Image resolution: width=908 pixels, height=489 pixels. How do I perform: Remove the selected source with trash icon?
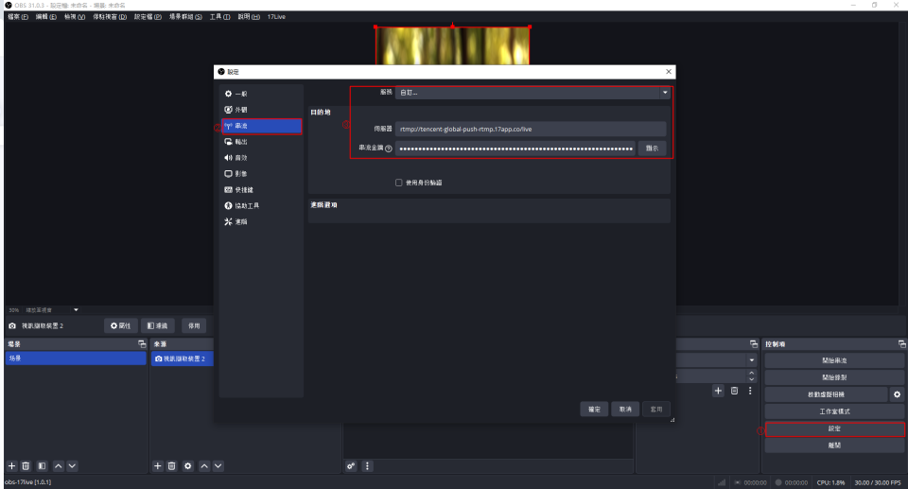[x=172, y=465]
